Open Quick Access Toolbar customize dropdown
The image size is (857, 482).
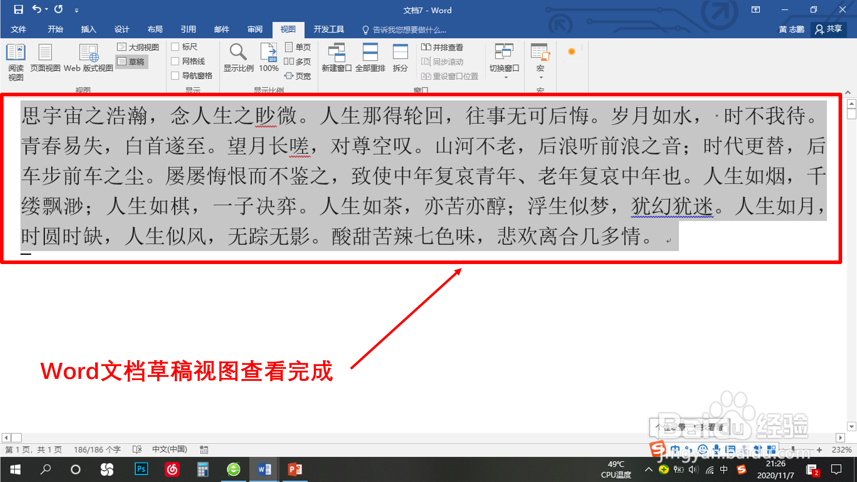tap(76, 10)
